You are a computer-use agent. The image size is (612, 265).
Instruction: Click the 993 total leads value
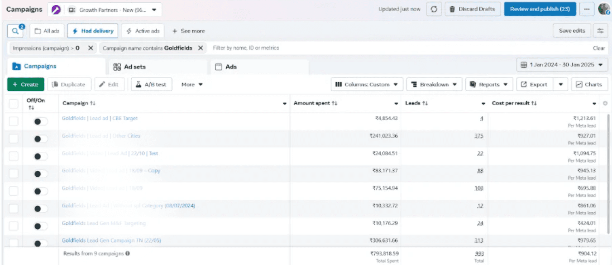(479, 254)
